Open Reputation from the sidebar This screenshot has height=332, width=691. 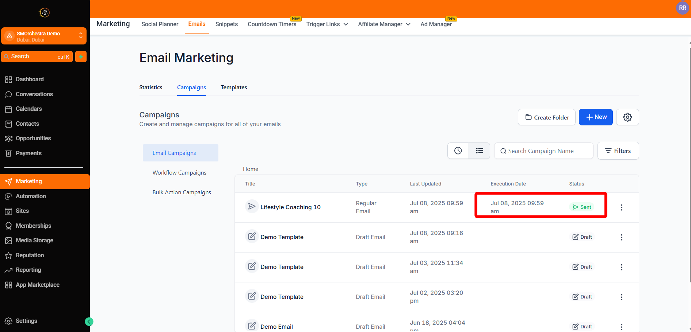coord(30,255)
